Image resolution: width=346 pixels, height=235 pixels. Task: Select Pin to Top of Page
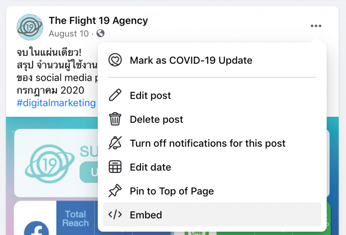point(212,191)
